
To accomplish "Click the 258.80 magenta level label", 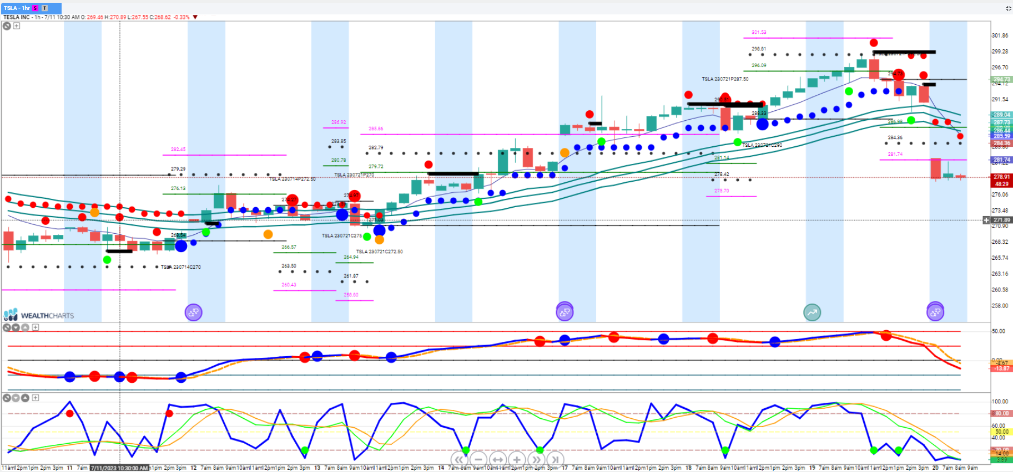I will click(x=351, y=295).
